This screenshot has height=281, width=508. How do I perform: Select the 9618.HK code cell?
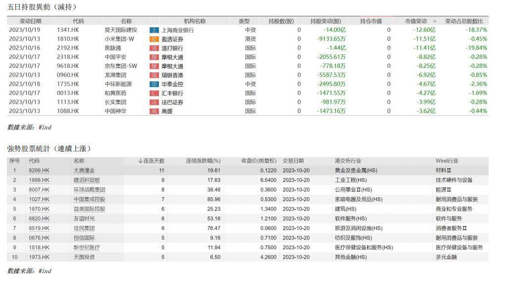68,66
